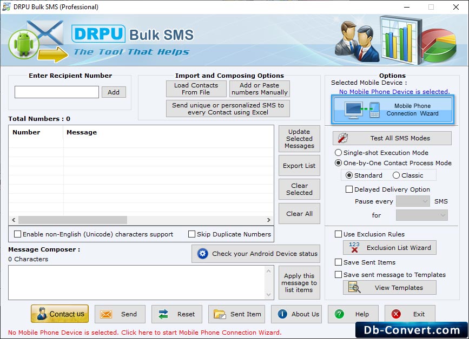The height and width of the screenshot is (339, 469).
Task: Choose Classic mode radio button
Action: [x=397, y=175]
